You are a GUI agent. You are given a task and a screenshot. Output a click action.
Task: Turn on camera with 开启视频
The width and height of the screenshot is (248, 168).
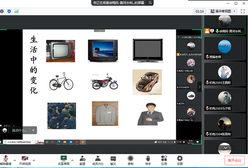coord(25,160)
